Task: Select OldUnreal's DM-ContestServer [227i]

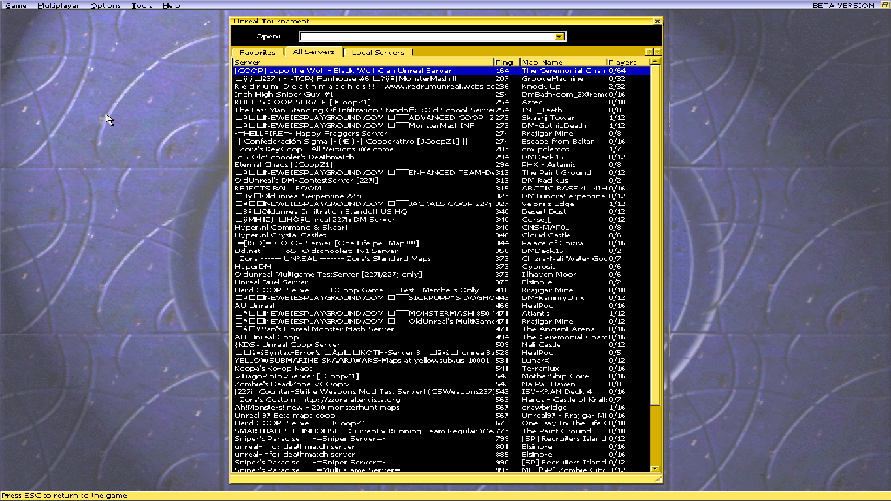Action: [x=442, y=180]
